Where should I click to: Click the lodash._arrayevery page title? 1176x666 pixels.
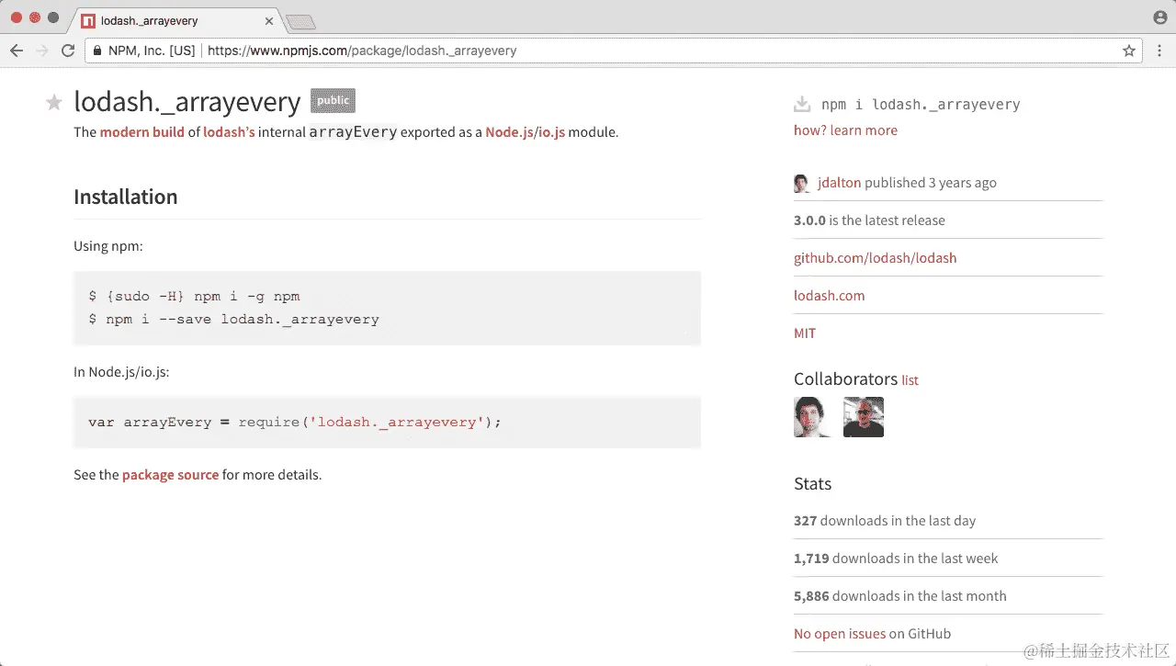[x=187, y=102]
